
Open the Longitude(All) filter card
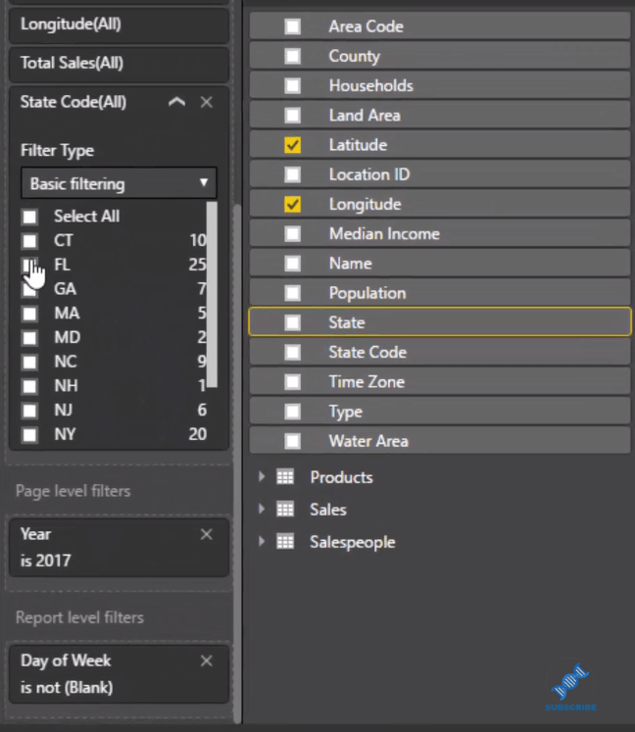tap(119, 24)
